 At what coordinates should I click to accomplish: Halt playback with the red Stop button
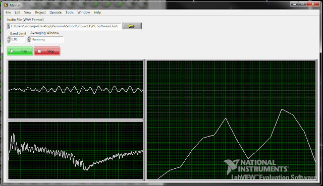click(47, 51)
